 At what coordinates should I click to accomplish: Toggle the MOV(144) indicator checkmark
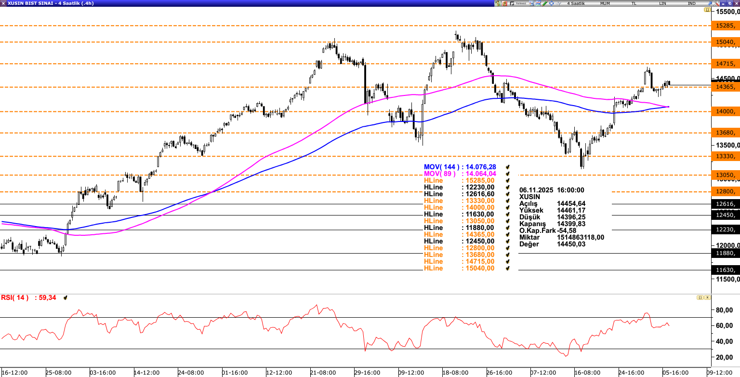(x=507, y=167)
